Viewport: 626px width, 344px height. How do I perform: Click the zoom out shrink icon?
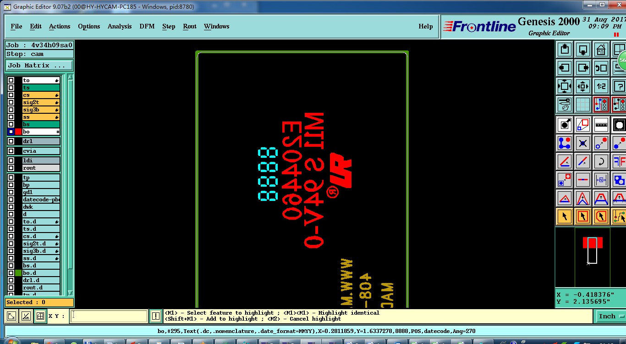(x=582, y=86)
